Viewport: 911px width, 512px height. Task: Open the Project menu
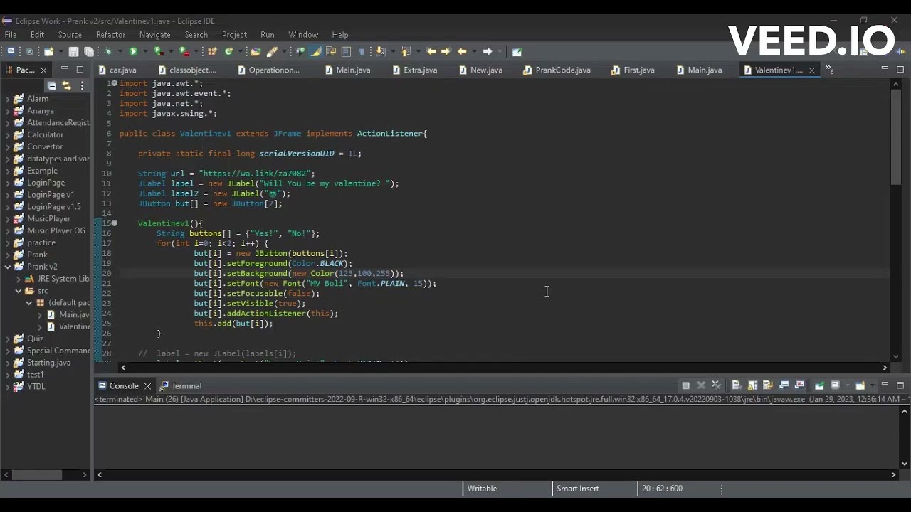tap(234, 34)
